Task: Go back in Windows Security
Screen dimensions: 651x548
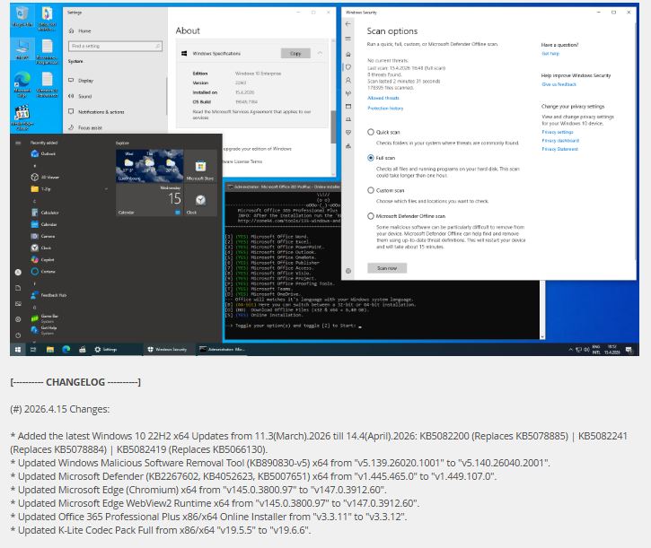Action: [347, 24]
